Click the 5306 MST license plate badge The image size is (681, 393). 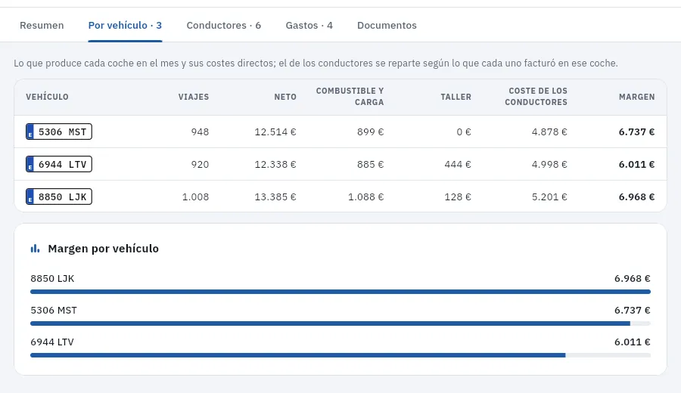pyautogui.click(x=59, y=132)
